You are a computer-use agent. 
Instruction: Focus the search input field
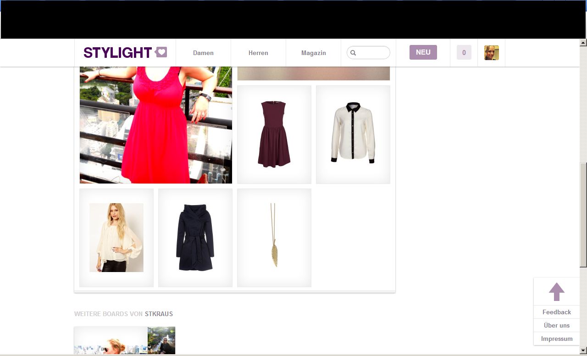coord(368,53)
